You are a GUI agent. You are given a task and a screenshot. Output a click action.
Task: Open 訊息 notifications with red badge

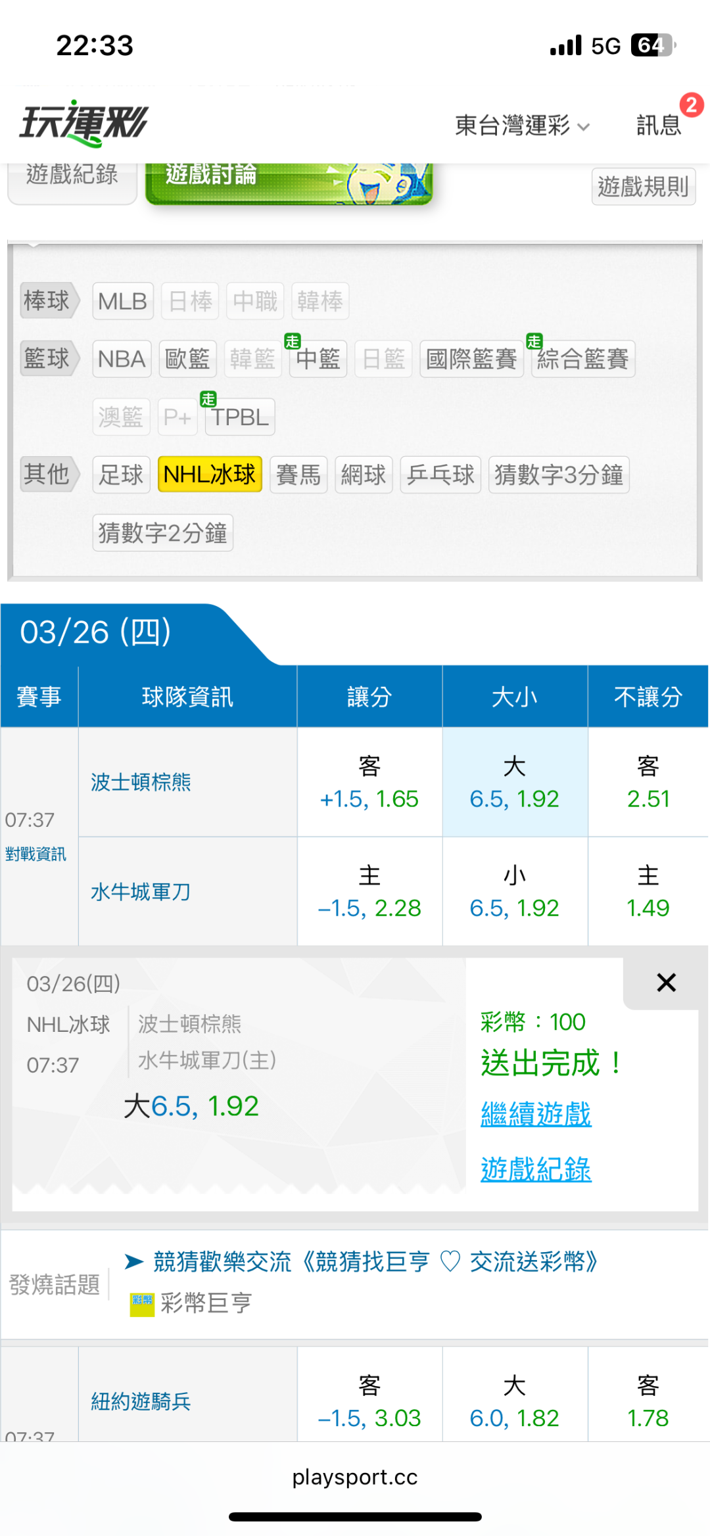pos(659,124)
